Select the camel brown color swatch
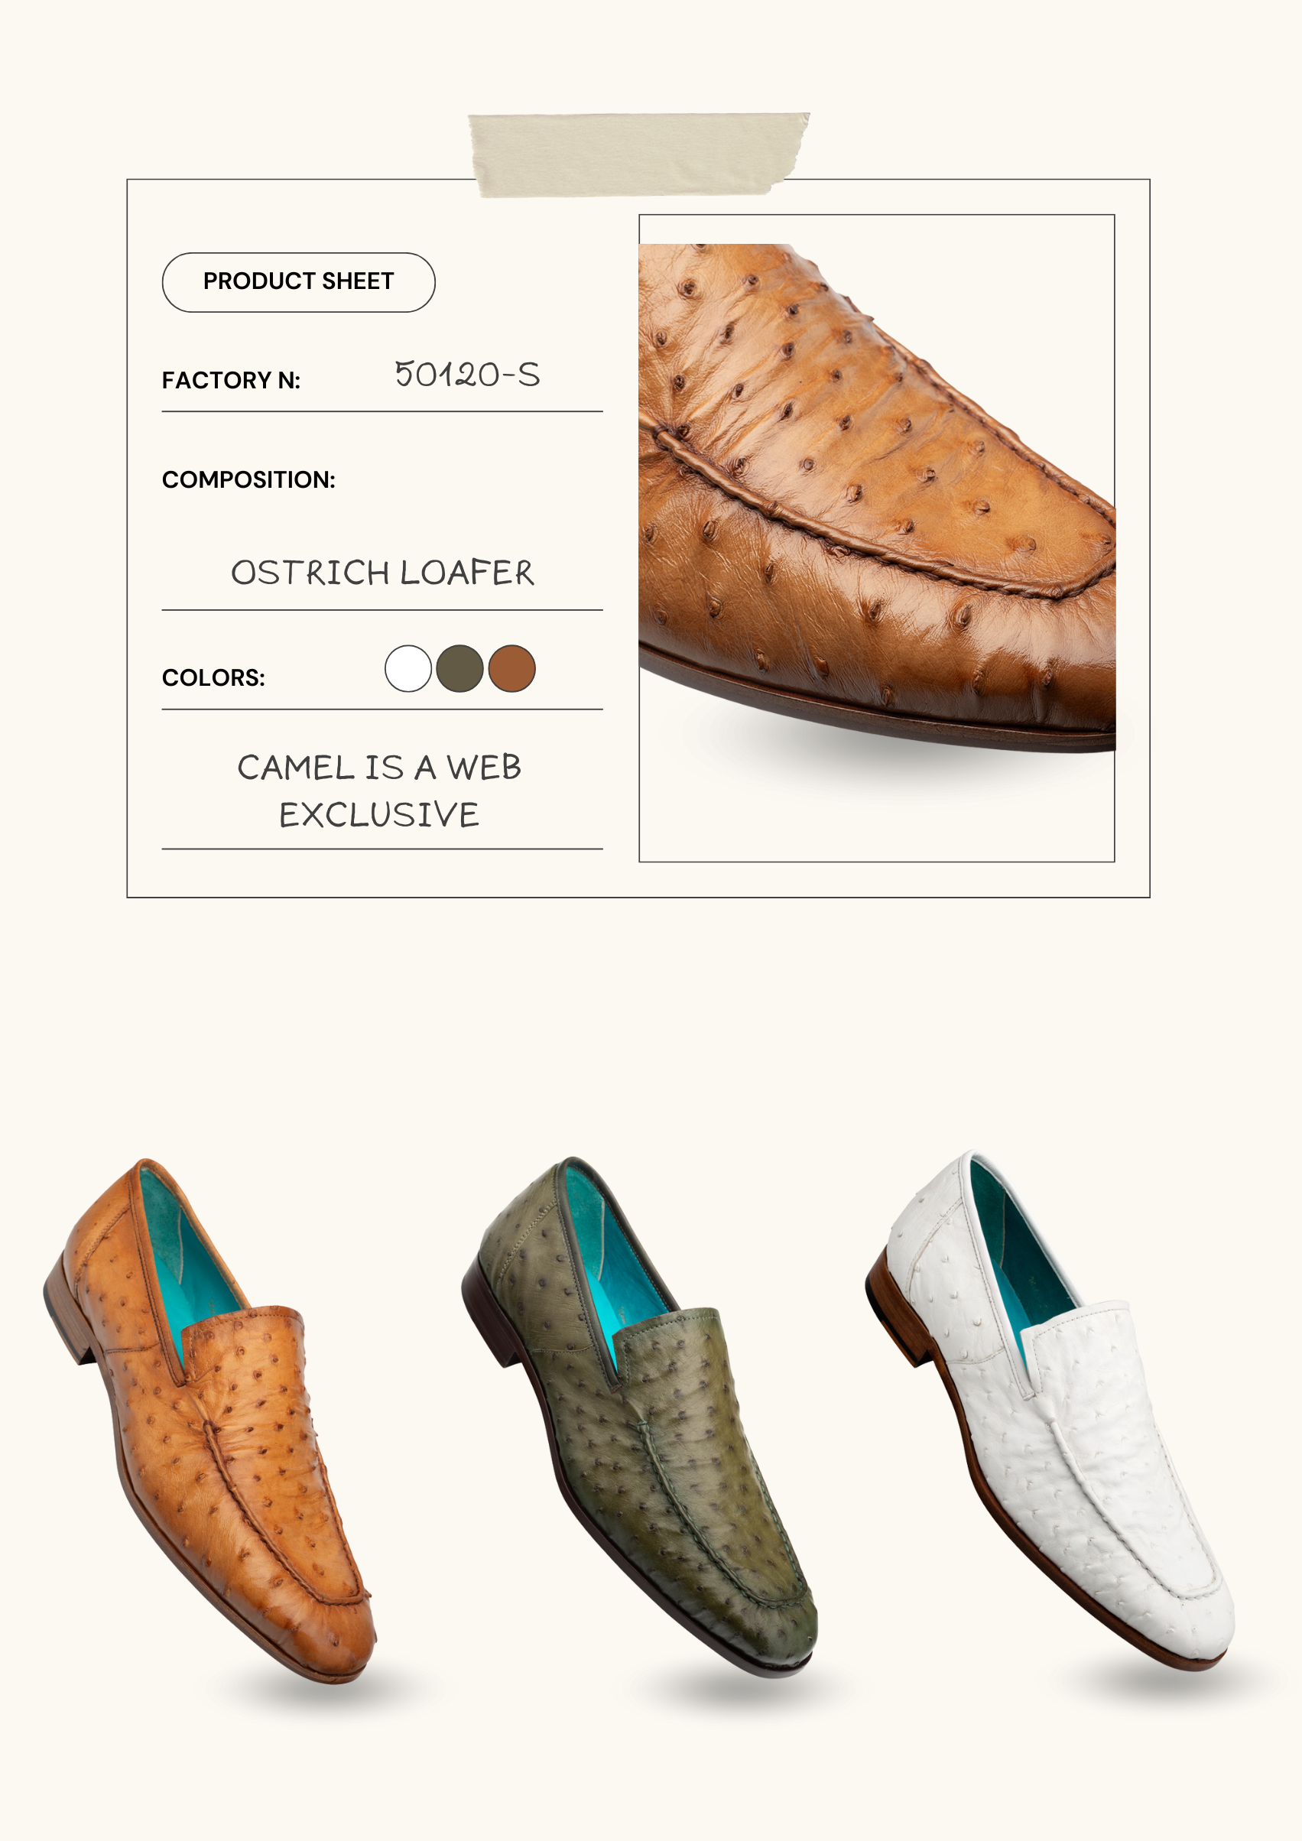Viewport: 1302px width, 1841px height. [x=511, y=669]
